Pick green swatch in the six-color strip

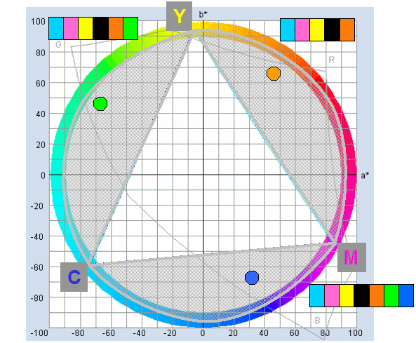pos(130,28)
